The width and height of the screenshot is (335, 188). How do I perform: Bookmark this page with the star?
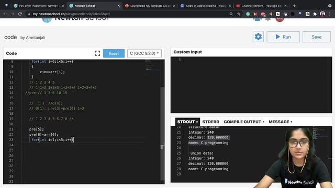click(239, 14)
